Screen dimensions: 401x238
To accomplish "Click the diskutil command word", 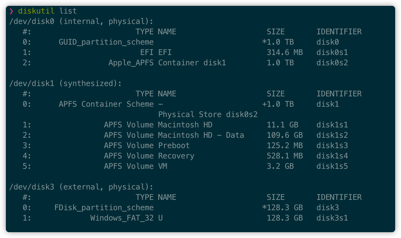I will [36, 11].
